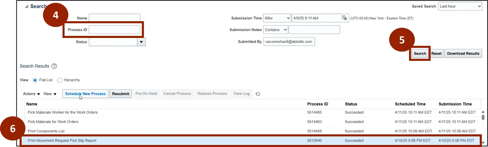Click Process ID 5512640 cell

tap(315, 141)
